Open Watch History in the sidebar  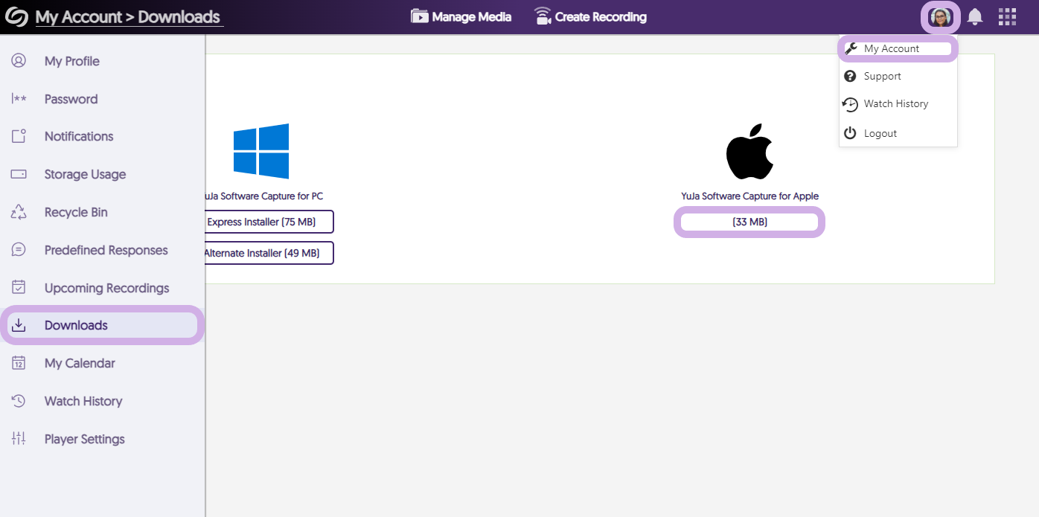[x=102, y=401]
